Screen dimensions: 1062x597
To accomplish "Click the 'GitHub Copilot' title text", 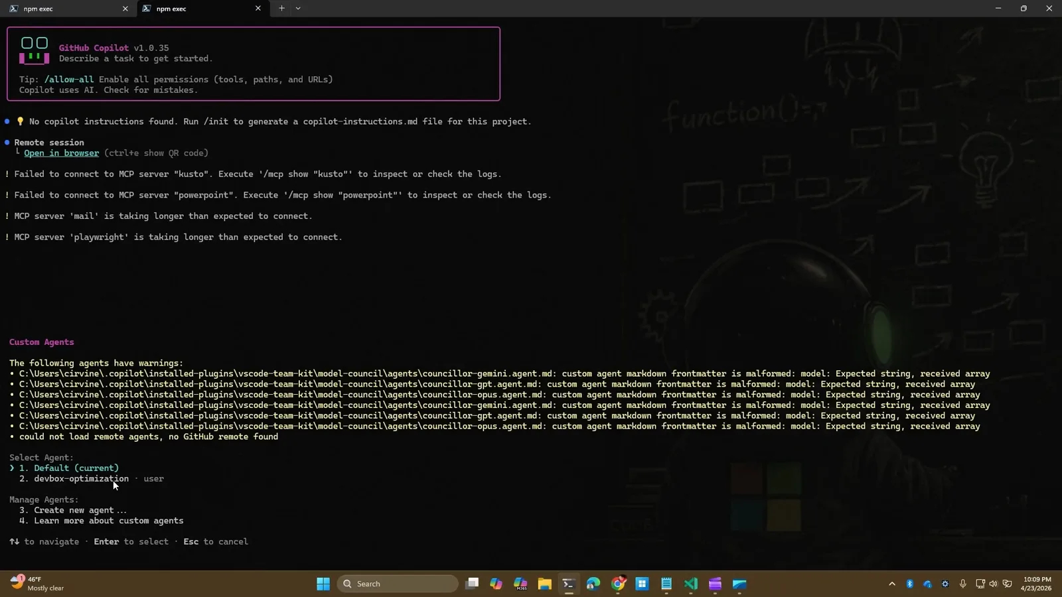I will [x=94, y=48].
